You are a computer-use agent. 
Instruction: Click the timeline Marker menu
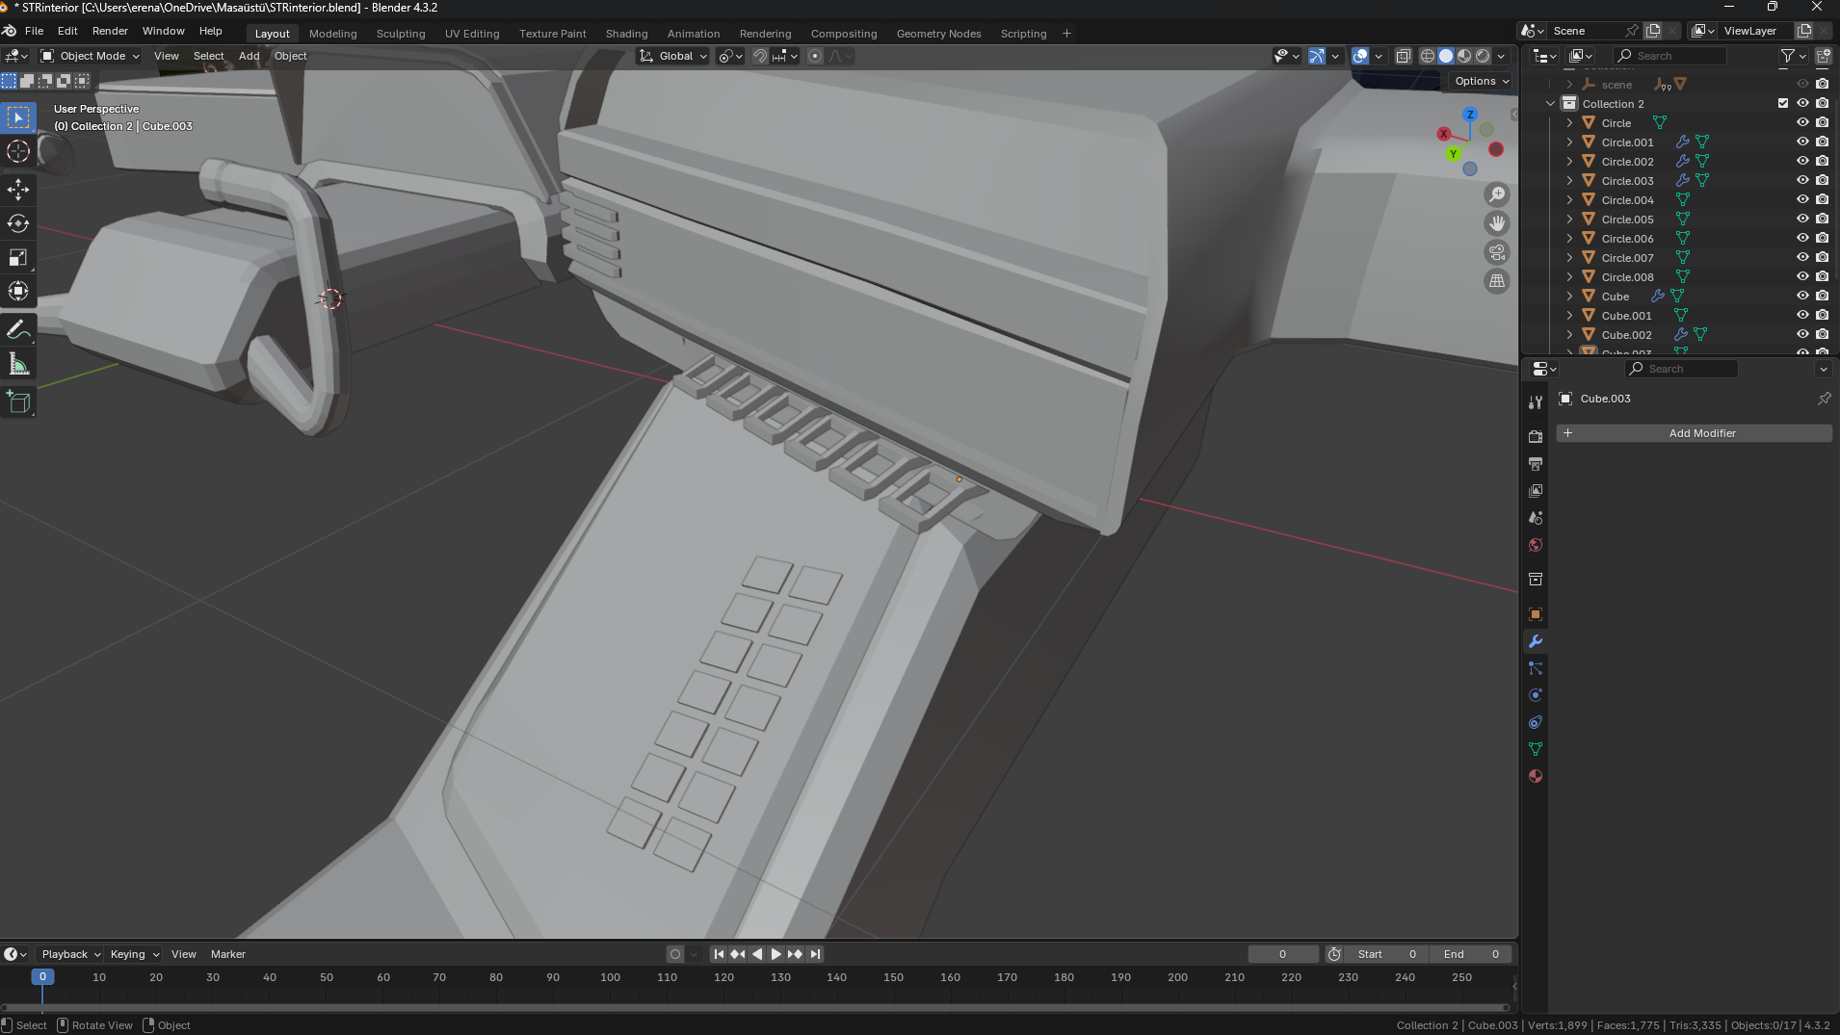point(228,954)
